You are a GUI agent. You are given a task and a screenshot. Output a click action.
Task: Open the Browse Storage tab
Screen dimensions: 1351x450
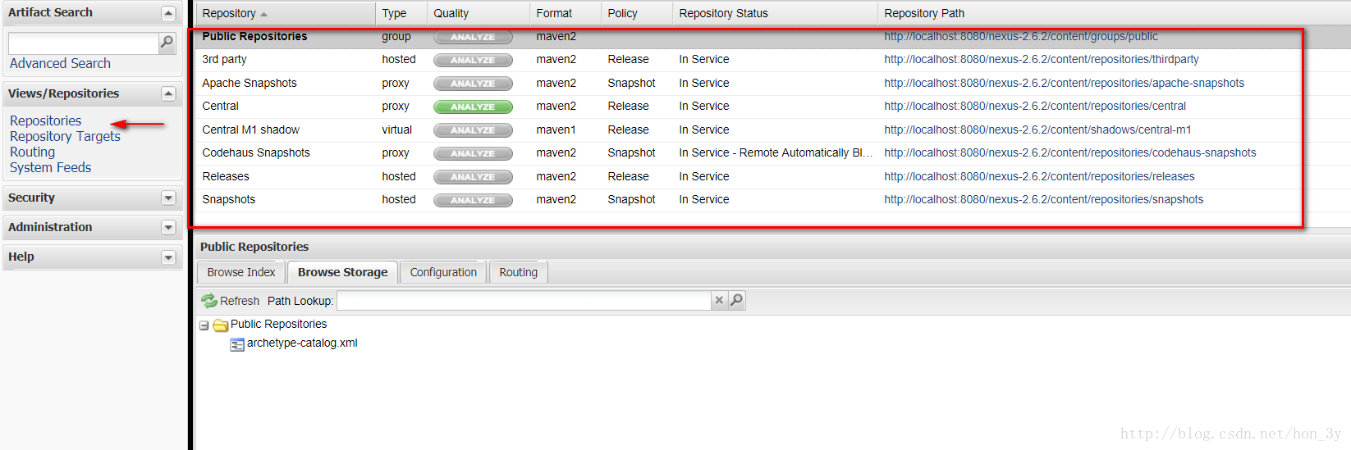point(342,272)
